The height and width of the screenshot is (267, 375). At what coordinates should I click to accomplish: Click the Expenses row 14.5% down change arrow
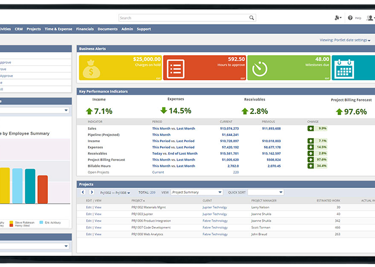[x=311, y=147]
